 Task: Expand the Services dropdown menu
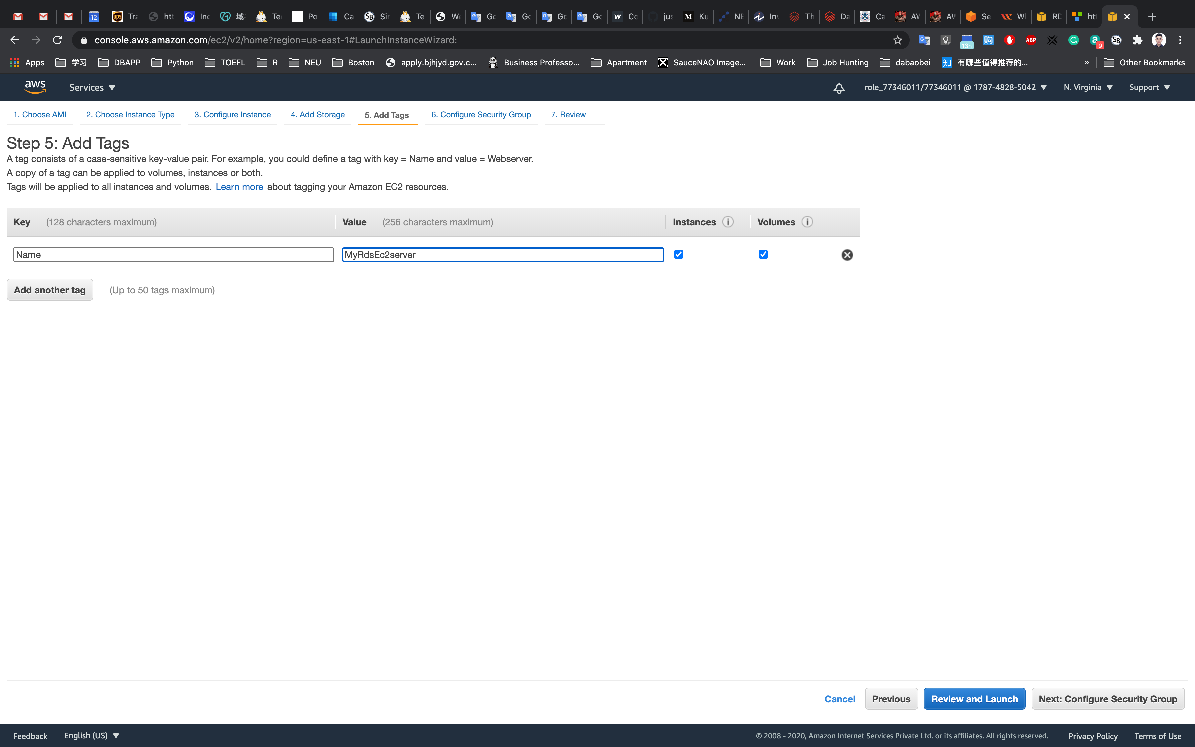point(92,87)
